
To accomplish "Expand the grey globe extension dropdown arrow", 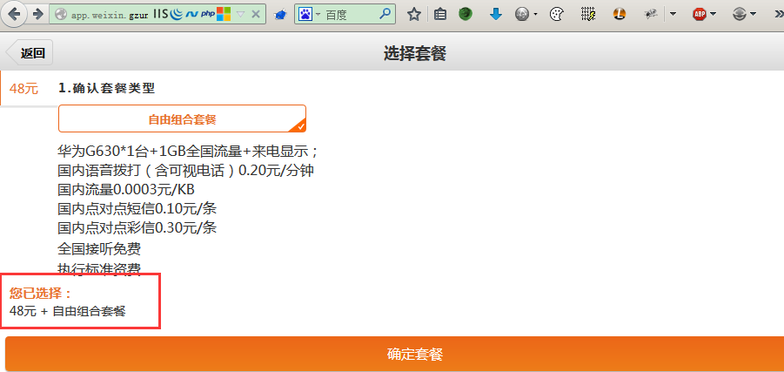I will (535, 15).
